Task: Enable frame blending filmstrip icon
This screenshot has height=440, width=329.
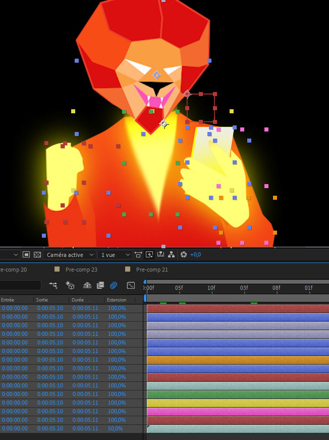Action: pyautogui.click(x=100, y=285)
